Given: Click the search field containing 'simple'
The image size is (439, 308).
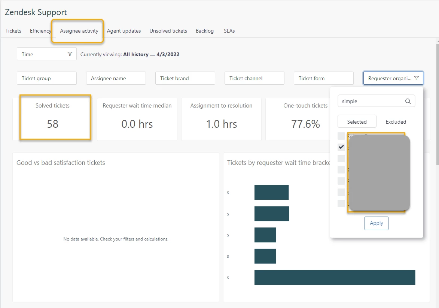Looking at the screenshot, I should click(376, 101).
